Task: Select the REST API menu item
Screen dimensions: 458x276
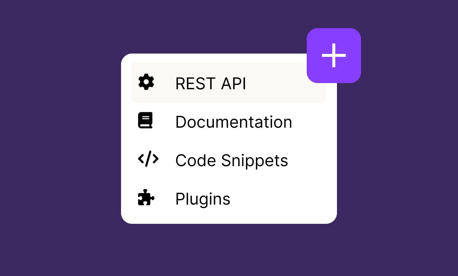Action: pos(210,83)
